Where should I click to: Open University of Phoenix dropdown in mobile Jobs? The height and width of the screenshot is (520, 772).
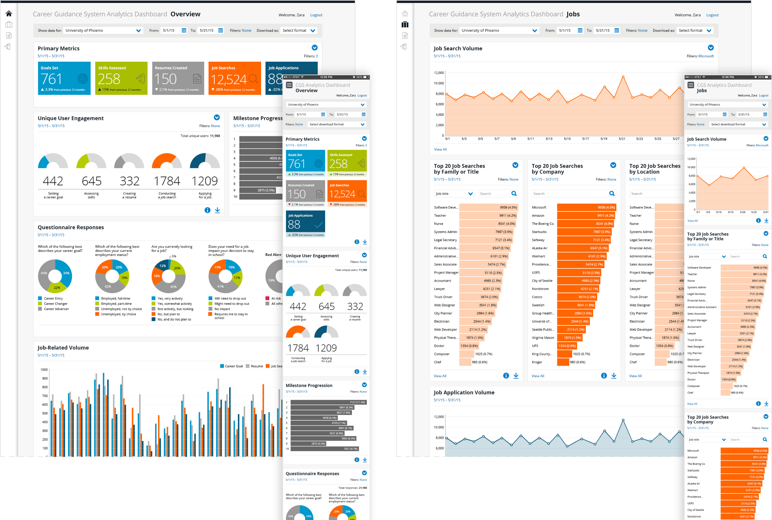pyautogui.click(x=727, y=105)
